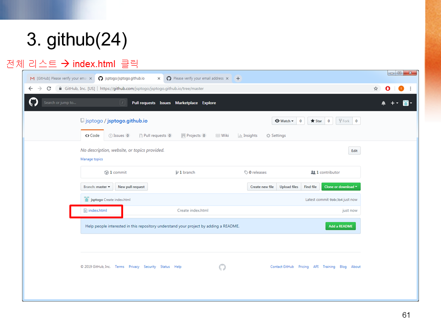Switch to the Gmail Please verify tab
441x331 pixels.
coord(61,78)
